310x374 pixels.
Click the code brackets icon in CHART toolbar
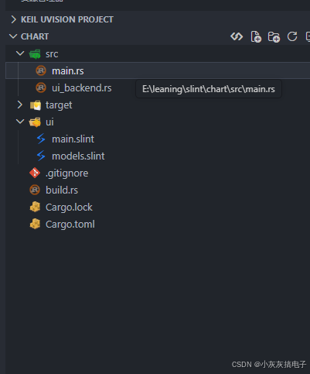pyautogui.click(x=237, y=36)
